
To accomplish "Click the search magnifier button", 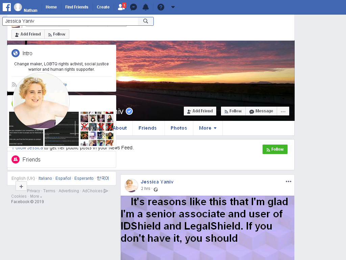I will click(x=146, y=21).
